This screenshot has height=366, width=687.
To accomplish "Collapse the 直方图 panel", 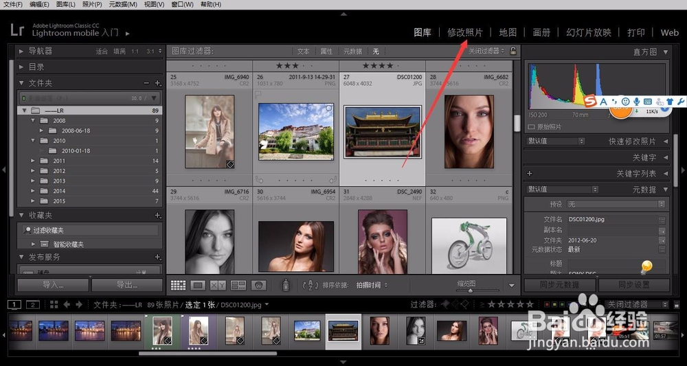I will click(x=666, y=52).
